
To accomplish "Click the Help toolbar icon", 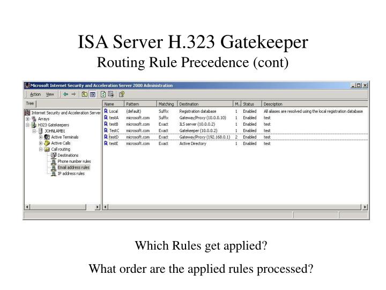I will point(122,94).
